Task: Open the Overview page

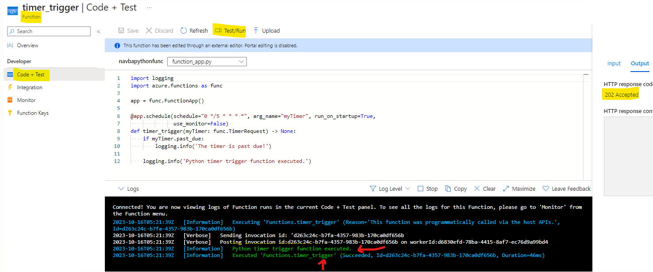Action: 27,45
